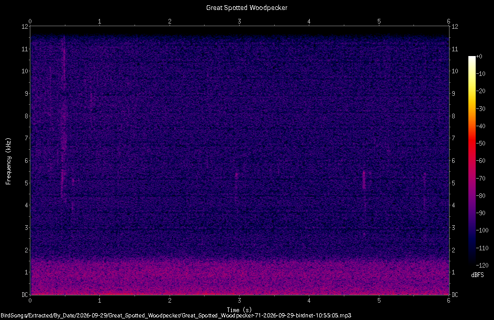Click the "8" tick on the right frequency axis

point(453,116)
